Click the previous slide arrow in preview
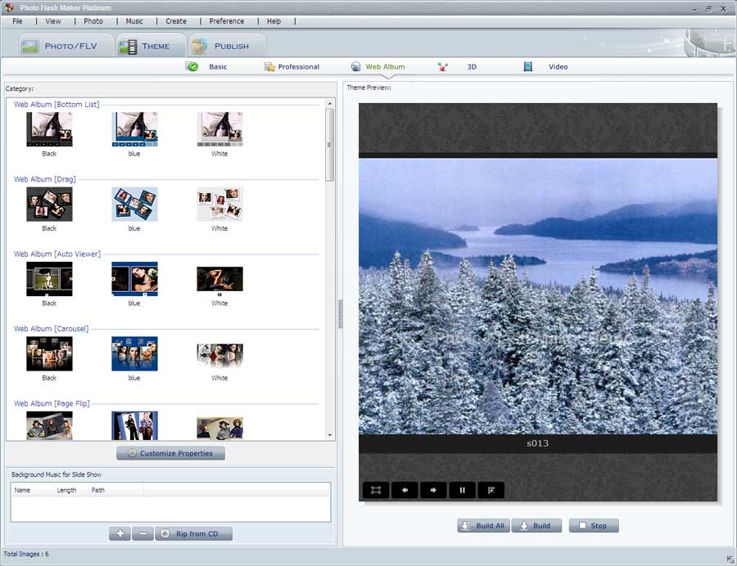737x566 pixels. (x=405, y=489)
